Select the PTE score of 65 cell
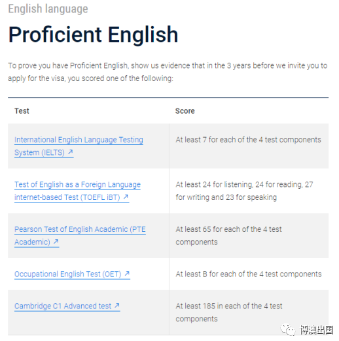 click(249, 236)
